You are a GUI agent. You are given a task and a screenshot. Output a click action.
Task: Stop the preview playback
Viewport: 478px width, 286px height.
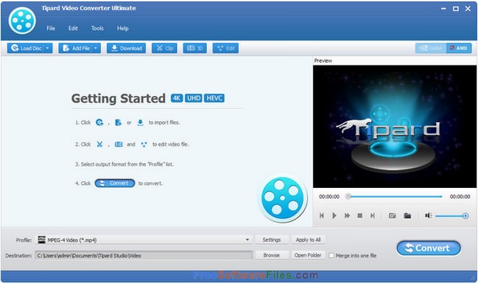[x=359, y=215]
